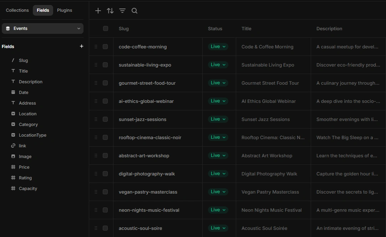Image resolution: width=386 pixels, height=237 pixels.
Task: Click the Price field number icon
Action: (x=13, y=167)
